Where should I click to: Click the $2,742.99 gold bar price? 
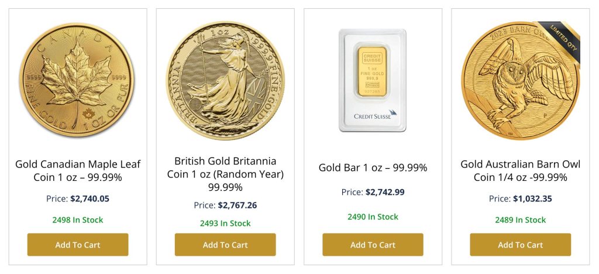[385, 192]
